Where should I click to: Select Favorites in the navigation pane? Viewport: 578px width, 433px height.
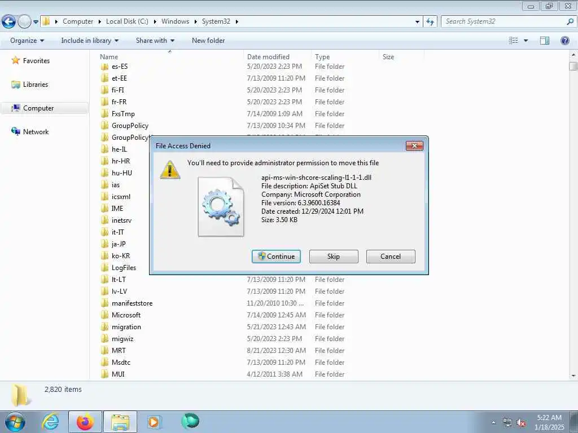tap(36, 61)
